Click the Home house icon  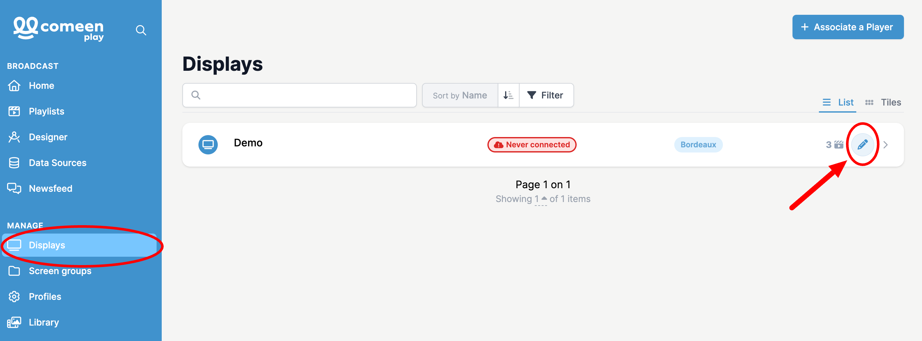14,86
